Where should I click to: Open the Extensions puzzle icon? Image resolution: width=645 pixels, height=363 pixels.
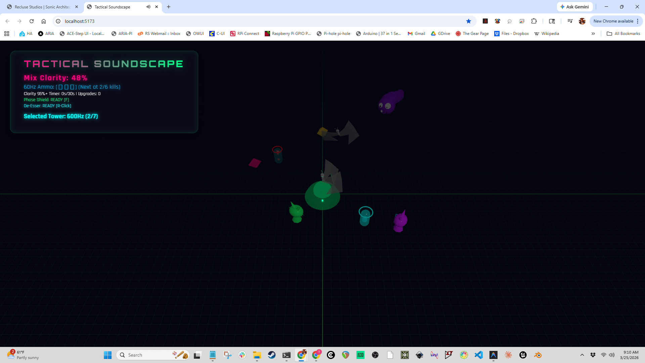534,21
